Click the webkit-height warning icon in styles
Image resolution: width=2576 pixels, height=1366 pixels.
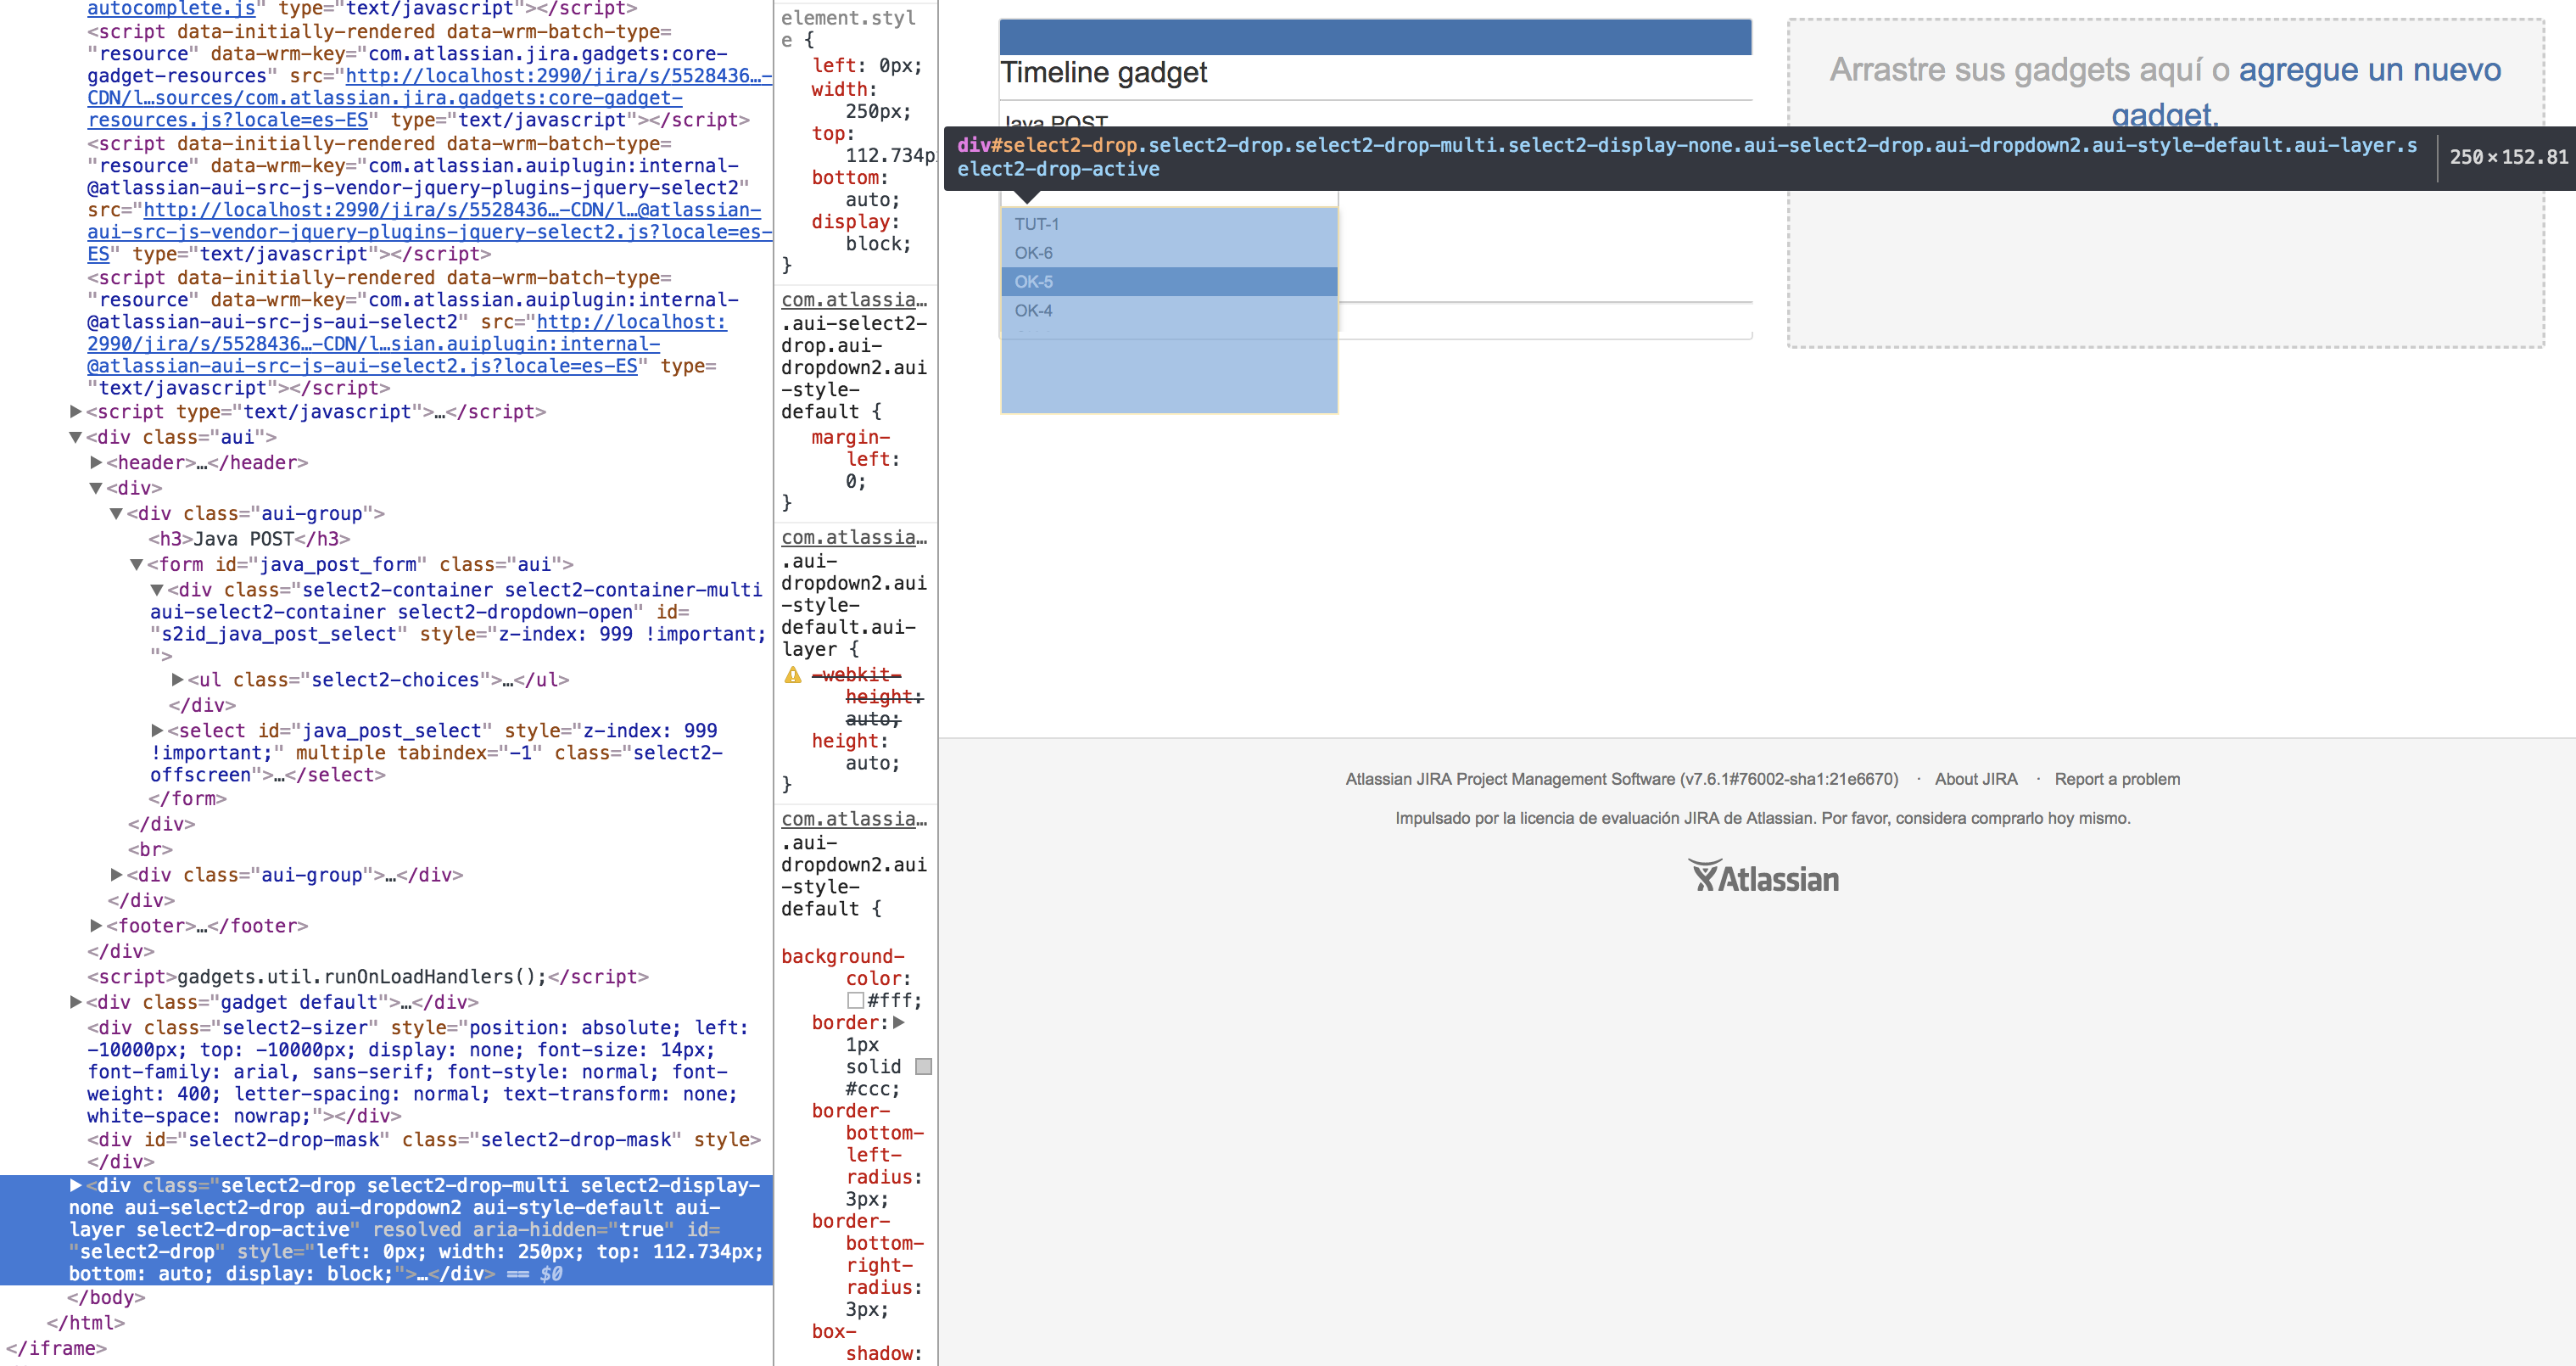793,675
